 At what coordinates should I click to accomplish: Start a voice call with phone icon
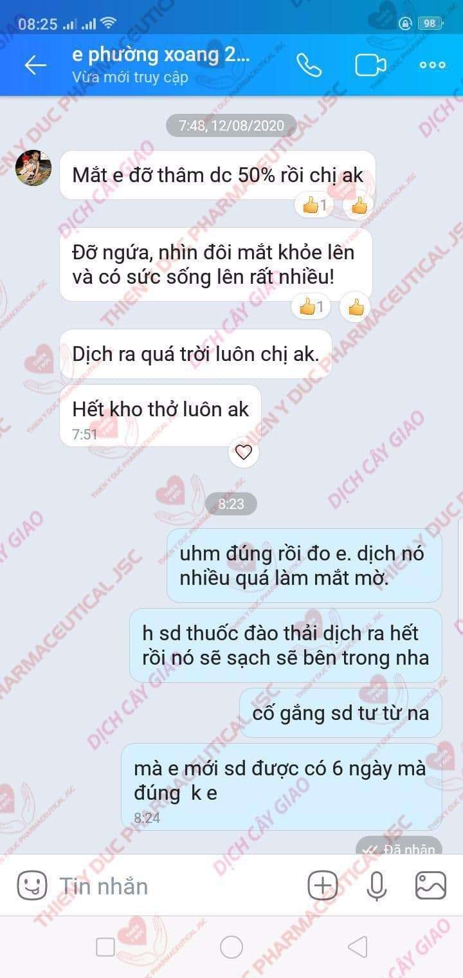(x=309, y=65)
